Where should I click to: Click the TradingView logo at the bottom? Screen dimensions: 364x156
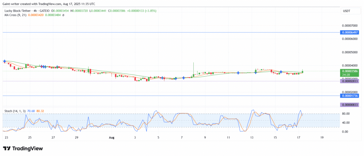coord(23,148)
